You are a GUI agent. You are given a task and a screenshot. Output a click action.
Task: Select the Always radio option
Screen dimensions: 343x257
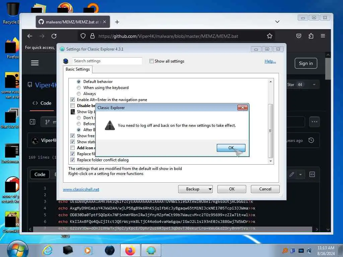(x=79, y=94)
